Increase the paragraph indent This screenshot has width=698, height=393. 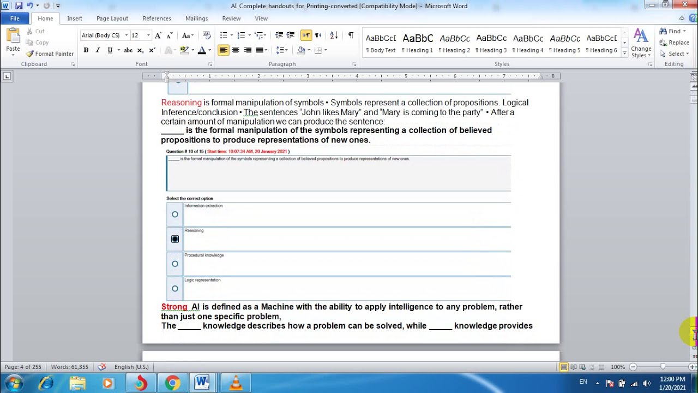point(291,35)
